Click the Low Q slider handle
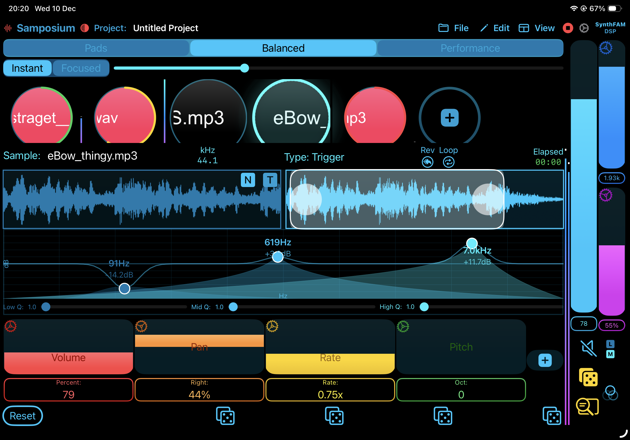The height and width of the screenshot is (440, 630). (46, 307)
